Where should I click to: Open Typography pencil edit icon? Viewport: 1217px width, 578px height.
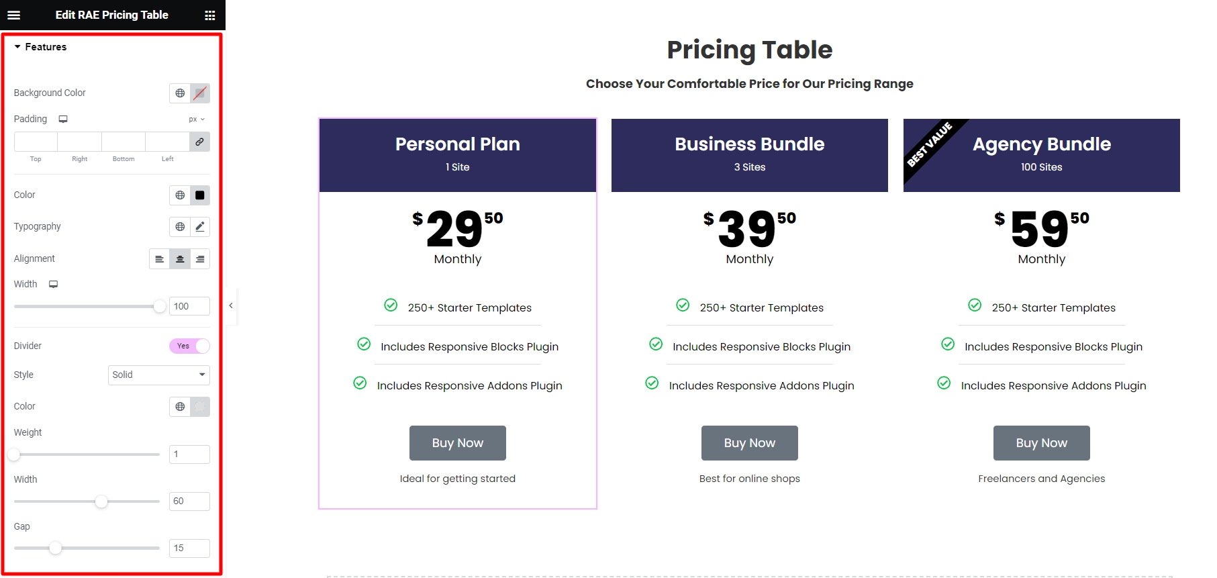pos(200,227)
